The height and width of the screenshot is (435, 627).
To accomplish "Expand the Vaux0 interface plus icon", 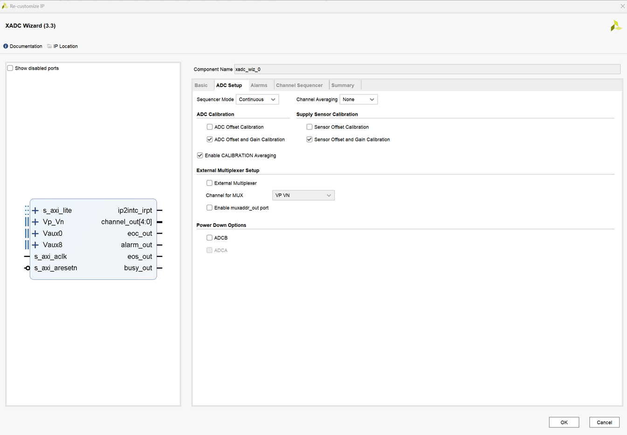I will pos(35,234).
